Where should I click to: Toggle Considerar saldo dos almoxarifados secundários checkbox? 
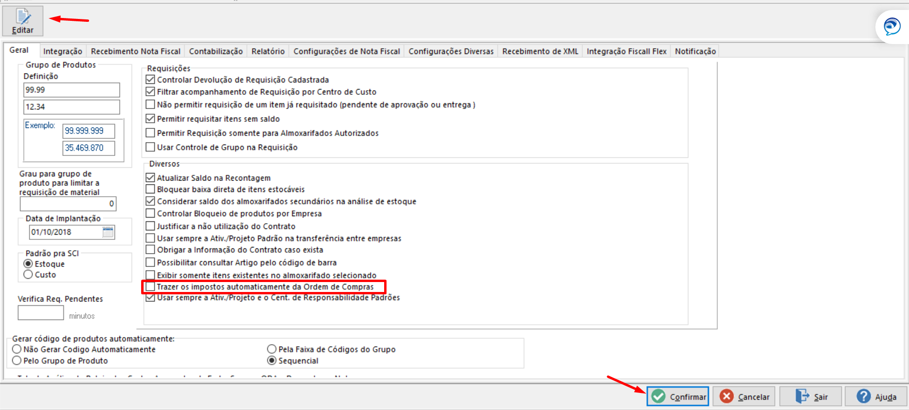point(151,201)
